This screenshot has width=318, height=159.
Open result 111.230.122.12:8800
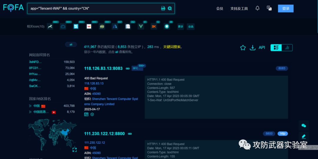point(105,134)
